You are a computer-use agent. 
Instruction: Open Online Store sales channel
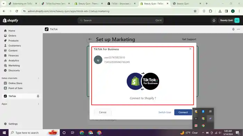point(15,83)
